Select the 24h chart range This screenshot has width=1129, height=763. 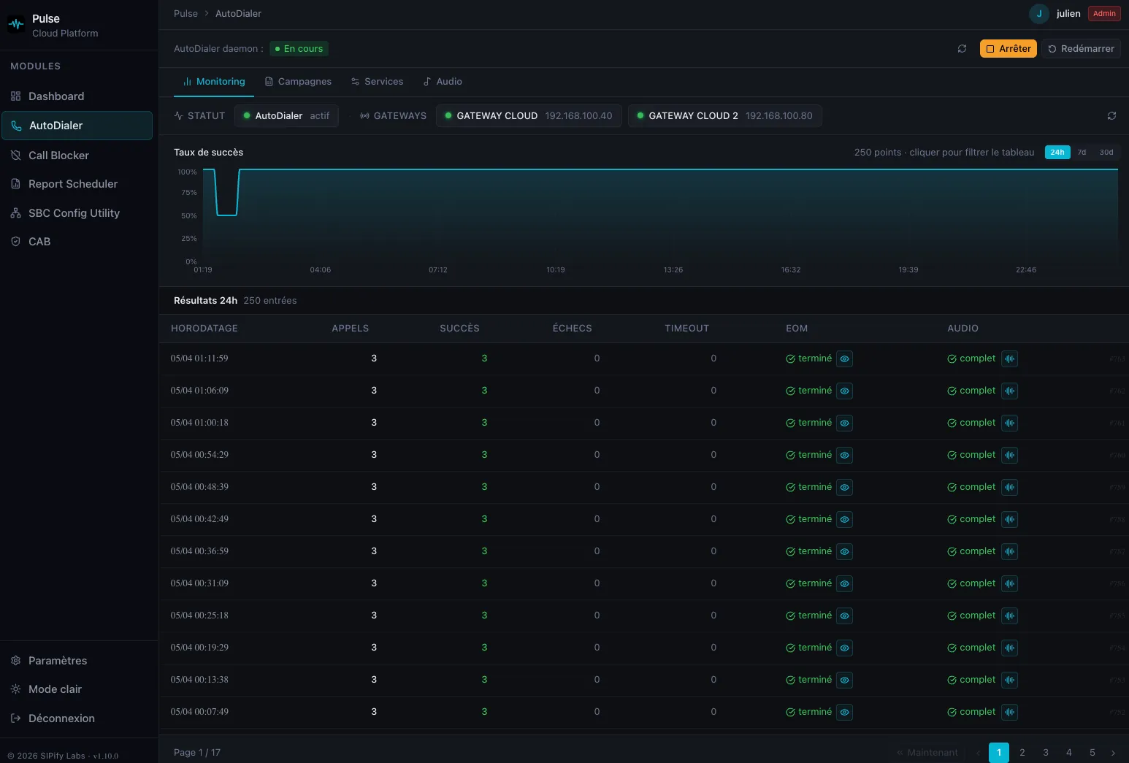click(x=1057, y=153)
